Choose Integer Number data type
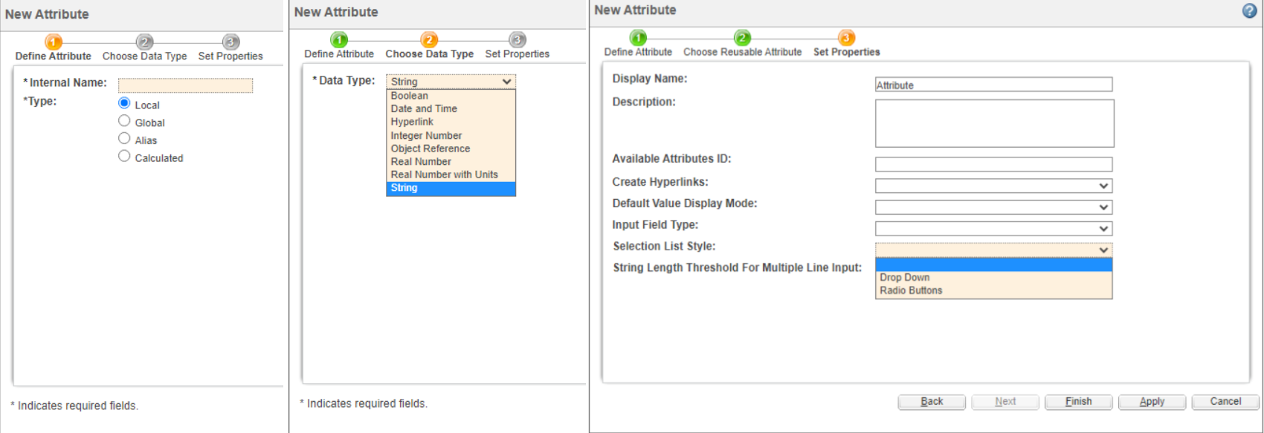 pos(451,135)
